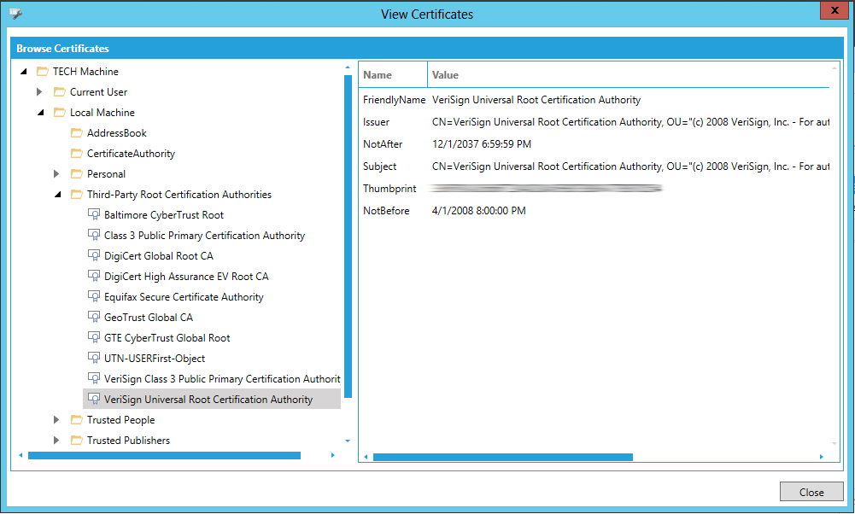This screenshot has width=855, height=514.
Task: Expand the Personal store arrow
Action: [56, 174]
